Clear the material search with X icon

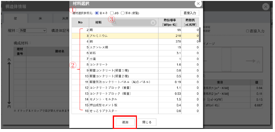(153, 23)
